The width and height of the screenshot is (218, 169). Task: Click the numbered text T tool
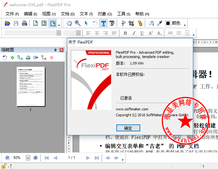point(123,23)
